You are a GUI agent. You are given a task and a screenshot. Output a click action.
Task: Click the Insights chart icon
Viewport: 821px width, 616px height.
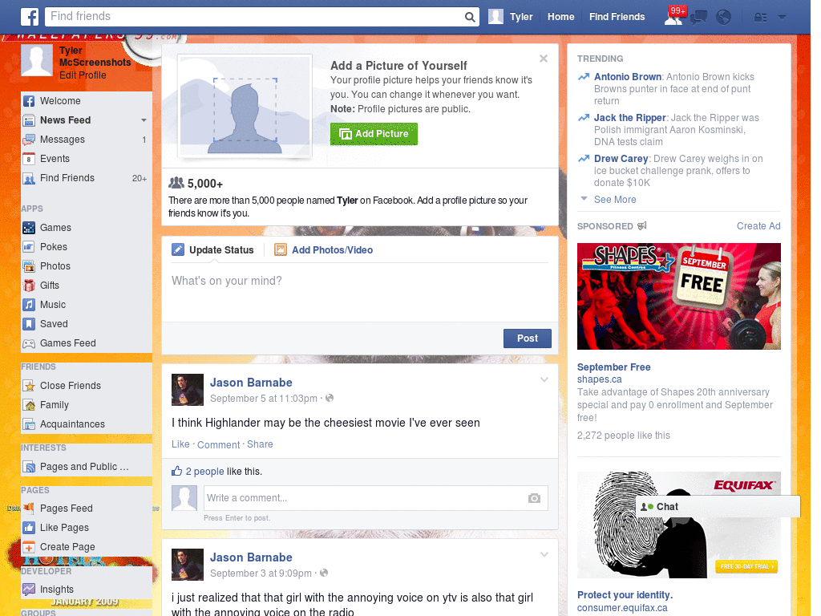[x=29, y=590]
